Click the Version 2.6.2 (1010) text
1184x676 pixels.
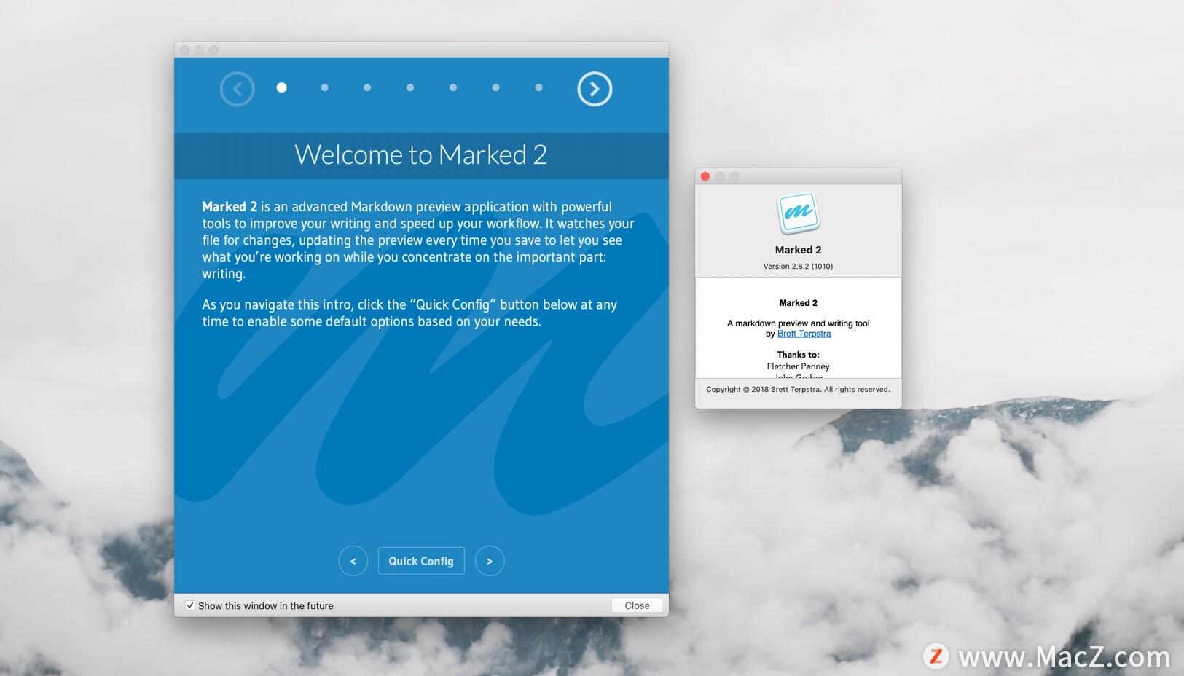[798, 266]
